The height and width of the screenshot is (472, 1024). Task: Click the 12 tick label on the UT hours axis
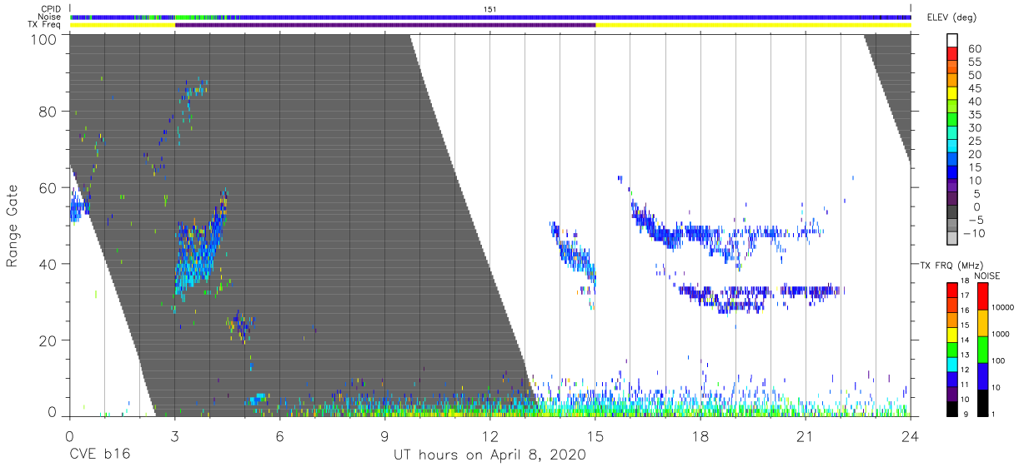490,436
